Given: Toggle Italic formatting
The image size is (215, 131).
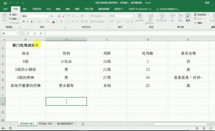Looking at the screenshot, I should pyautogui.click(x=28, y=22).
